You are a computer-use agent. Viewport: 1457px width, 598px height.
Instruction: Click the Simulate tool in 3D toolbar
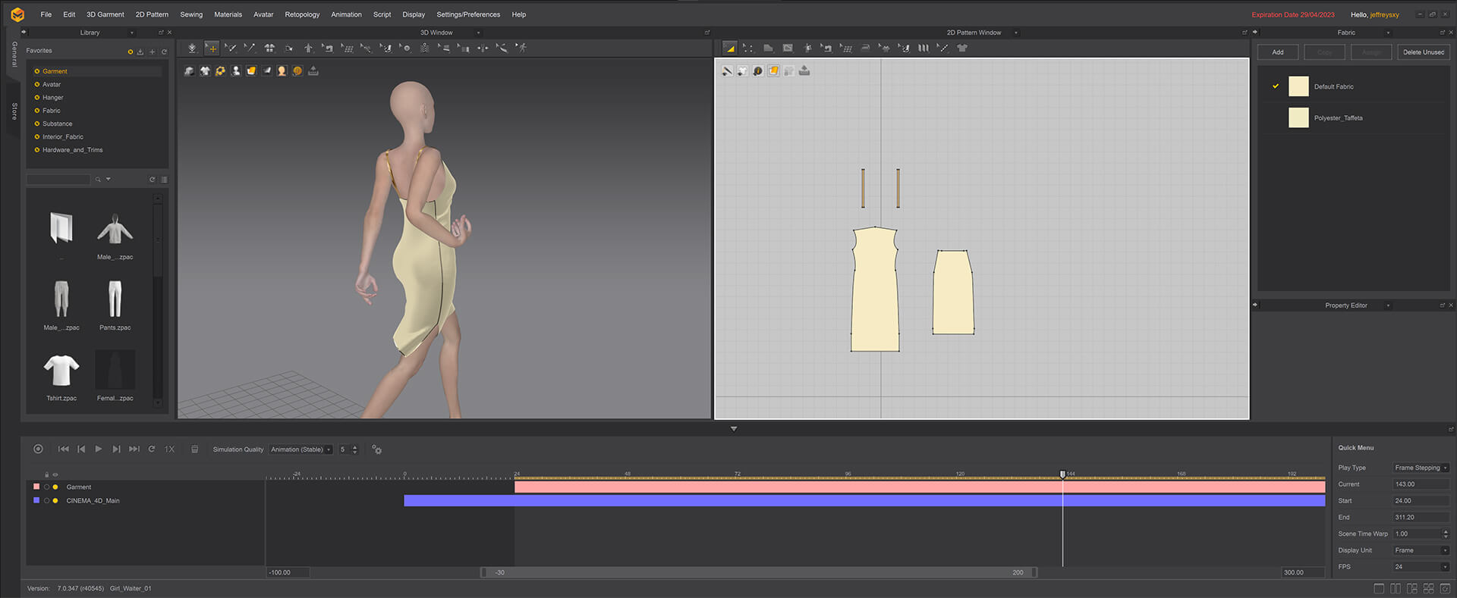192,48
